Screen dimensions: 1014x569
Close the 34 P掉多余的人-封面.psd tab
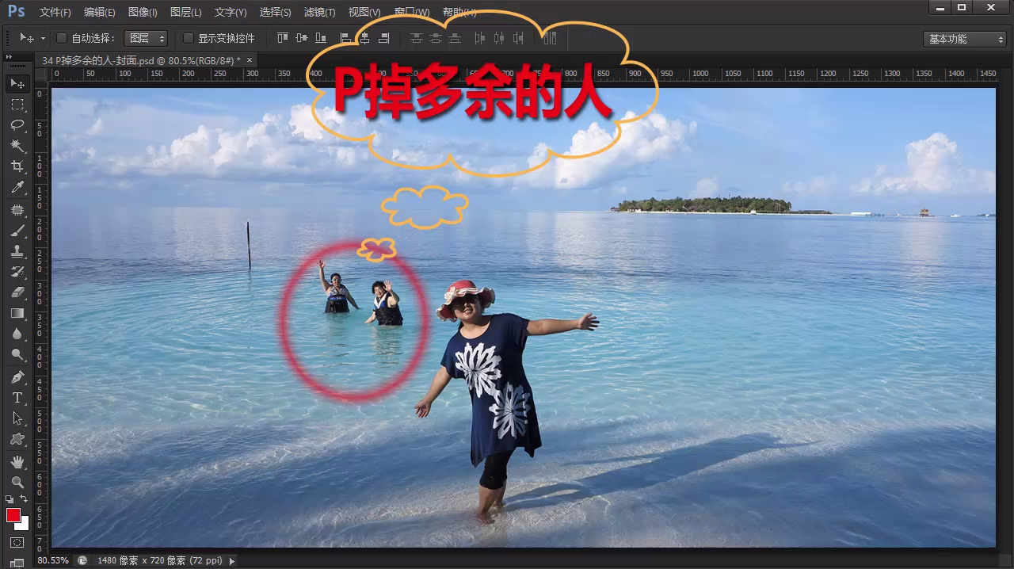[x=250, y=60]
